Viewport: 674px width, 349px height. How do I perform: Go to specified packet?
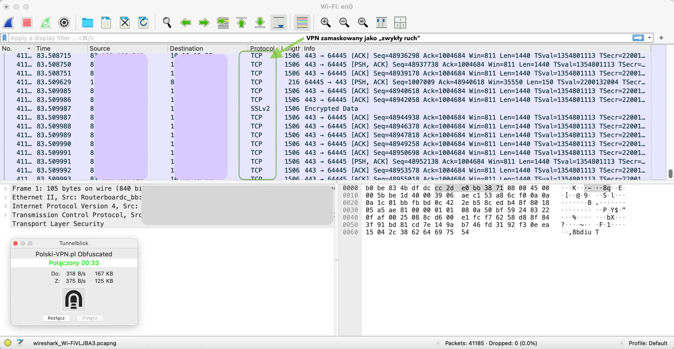tap(223, 23)
